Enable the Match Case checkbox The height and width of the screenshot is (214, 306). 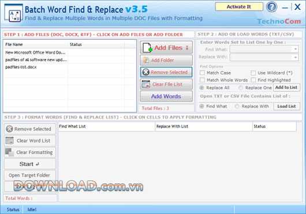[x=203, y=73]
